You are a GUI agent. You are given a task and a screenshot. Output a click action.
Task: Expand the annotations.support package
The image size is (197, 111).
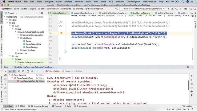click(x=18, y=35)
